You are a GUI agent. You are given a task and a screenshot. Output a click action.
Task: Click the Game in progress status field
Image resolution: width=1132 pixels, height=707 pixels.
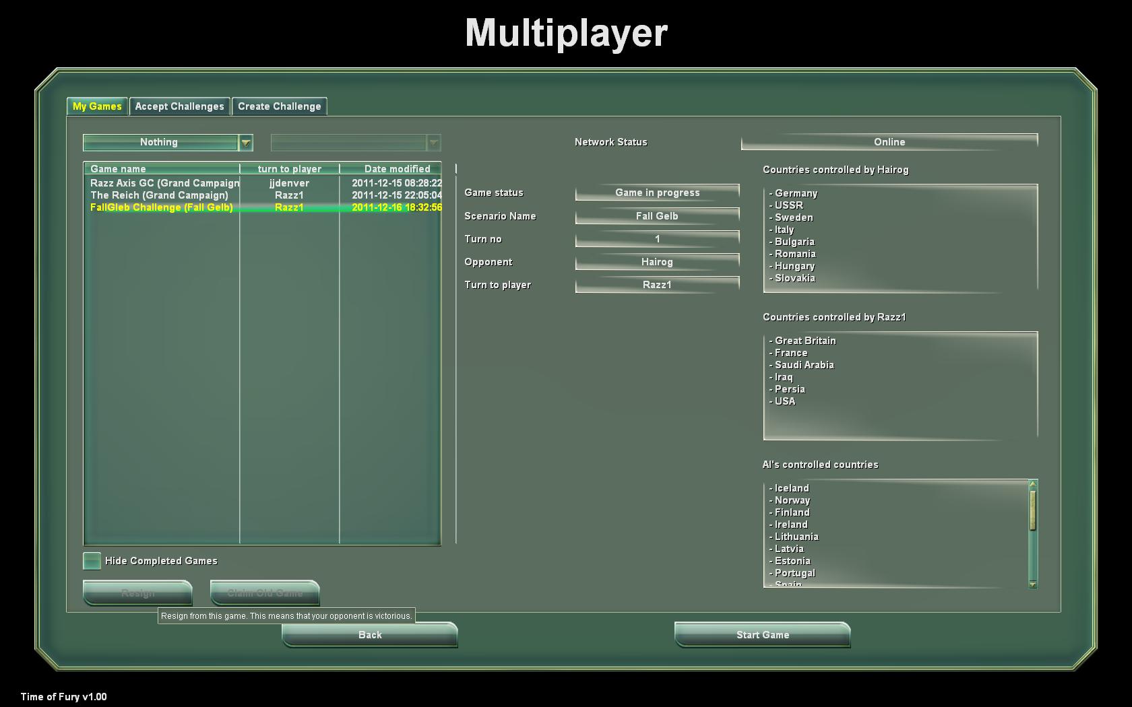click(x=657, y=193)
